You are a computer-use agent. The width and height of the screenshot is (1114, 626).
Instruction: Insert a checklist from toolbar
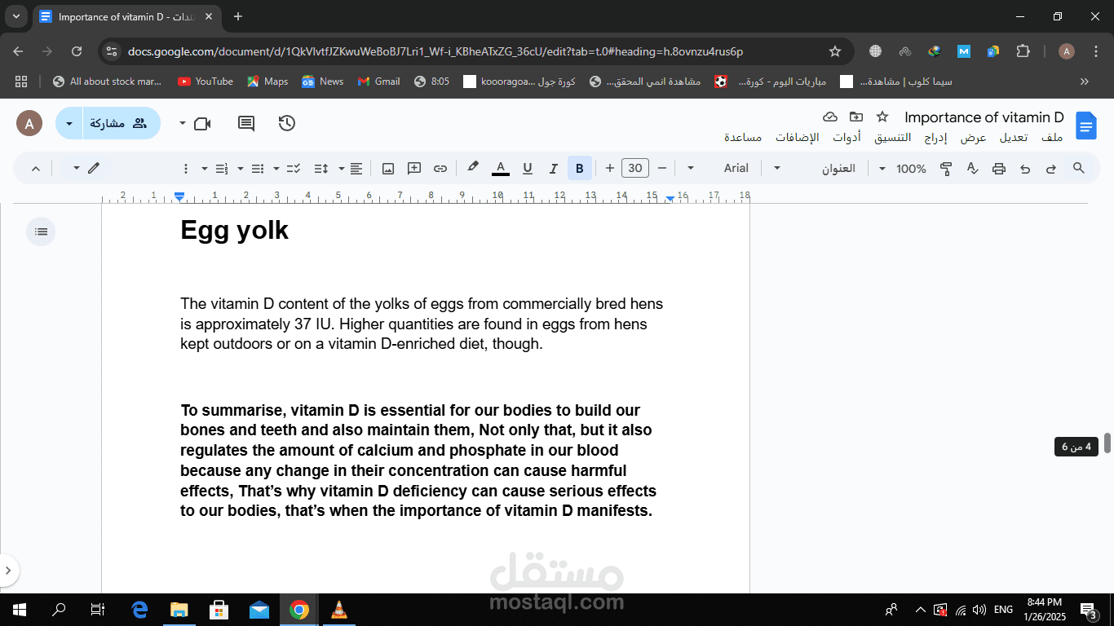[294, 169]
